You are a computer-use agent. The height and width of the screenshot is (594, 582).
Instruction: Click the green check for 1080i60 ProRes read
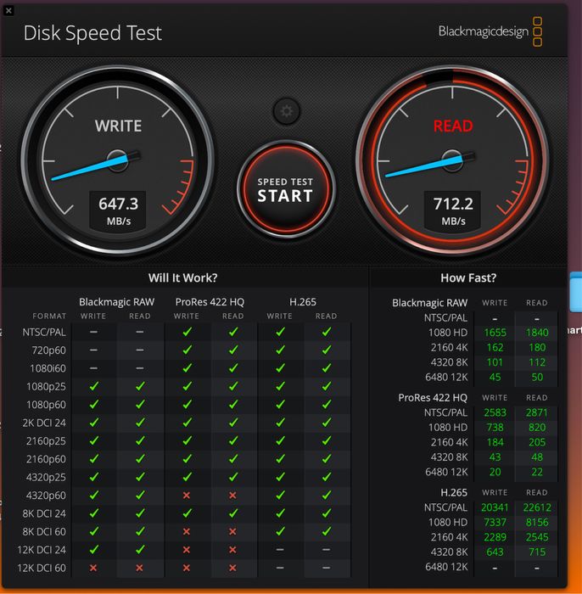pyautogui.click(x=233, y=368)
